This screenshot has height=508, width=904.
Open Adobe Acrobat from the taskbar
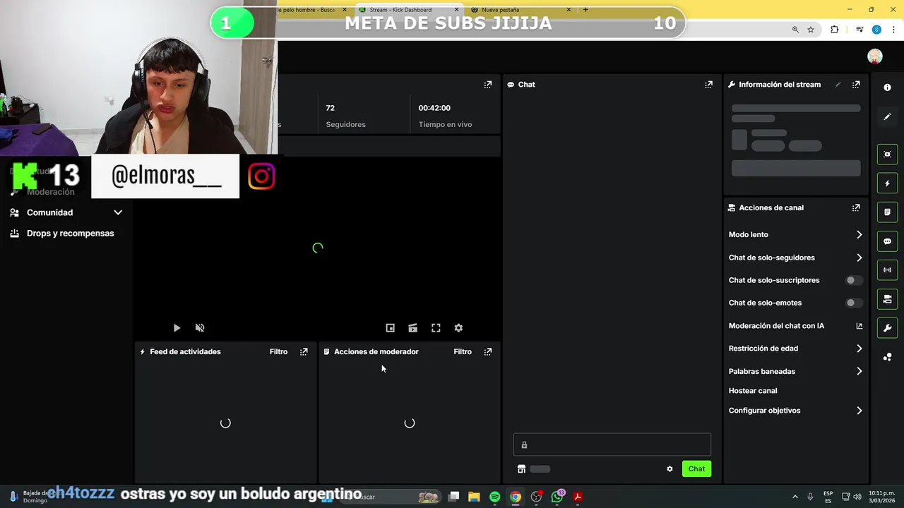click(578, 497)
